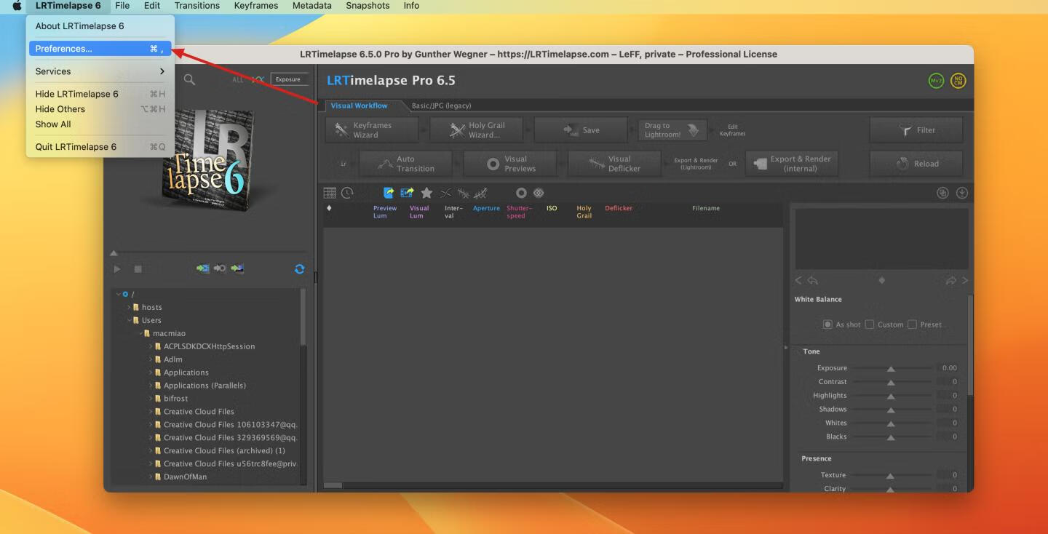This screenshot has height=534, width=1048.
Task: Expand the Applications folder in tree
Action: pos(151,372)
